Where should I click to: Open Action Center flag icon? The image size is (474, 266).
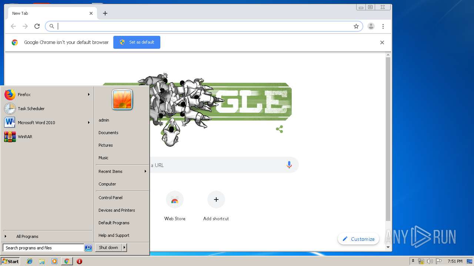point(439,261)
